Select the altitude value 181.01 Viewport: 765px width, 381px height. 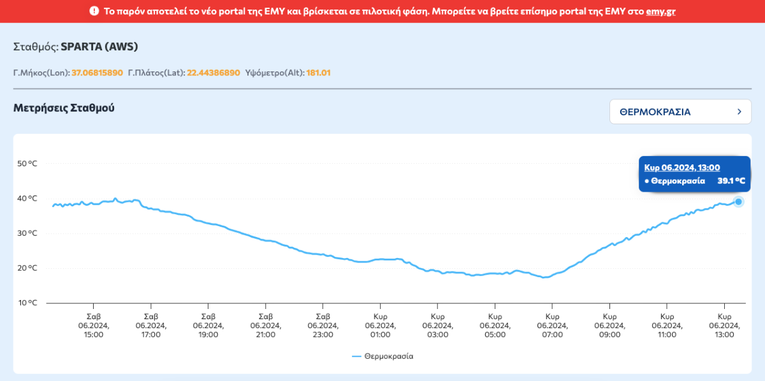pos(319,73)
